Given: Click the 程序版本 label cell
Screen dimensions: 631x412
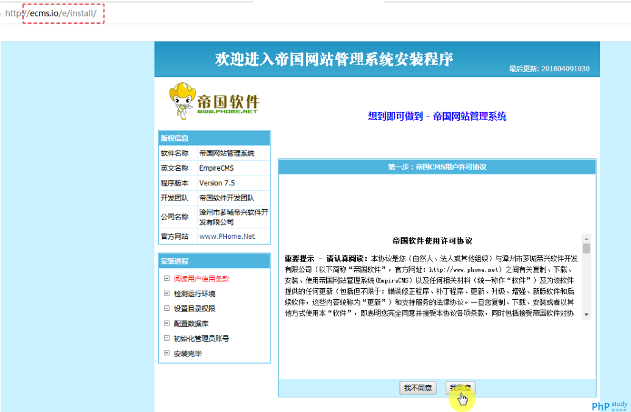Looking at the screenshot, I should 178,183.
